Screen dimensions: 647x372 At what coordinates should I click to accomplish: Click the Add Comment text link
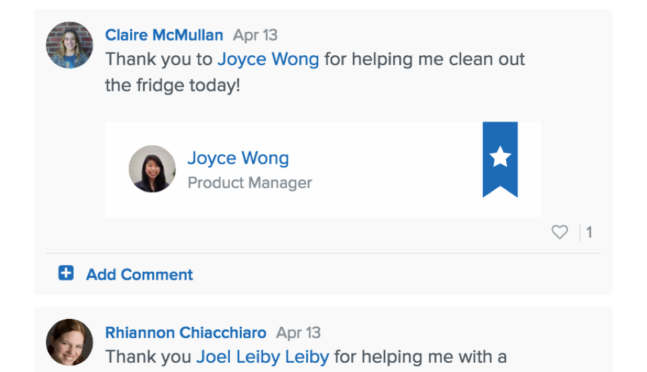(x=139, y=274)
